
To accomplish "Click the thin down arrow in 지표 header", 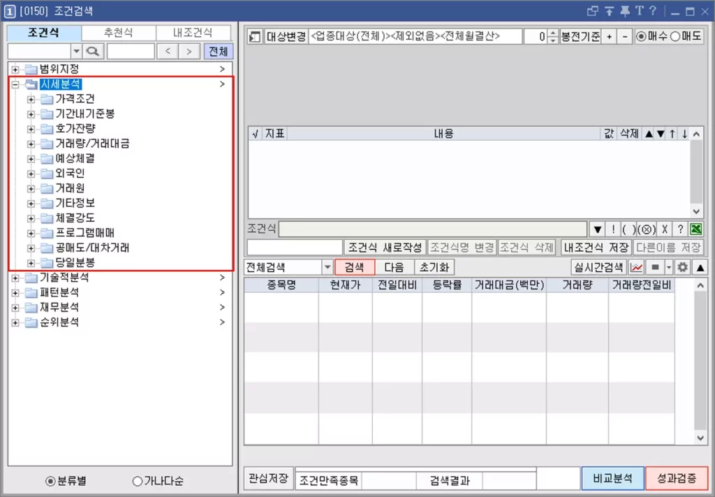I will click(x=684, y=134).
